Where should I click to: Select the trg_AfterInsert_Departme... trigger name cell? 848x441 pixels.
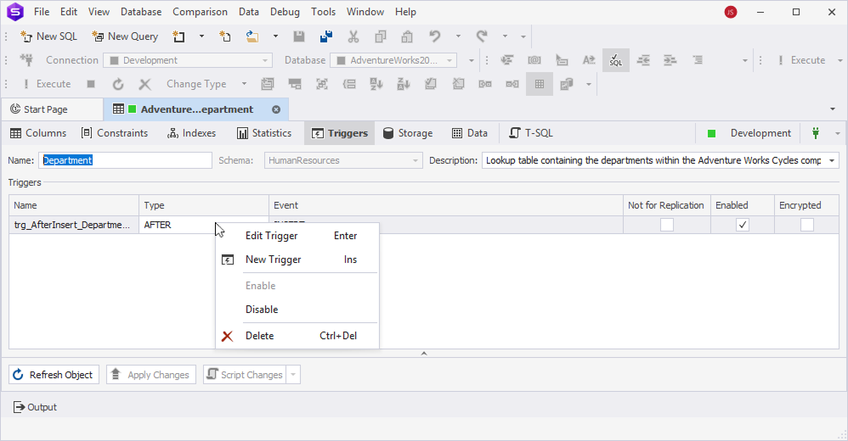coord(74,225)
